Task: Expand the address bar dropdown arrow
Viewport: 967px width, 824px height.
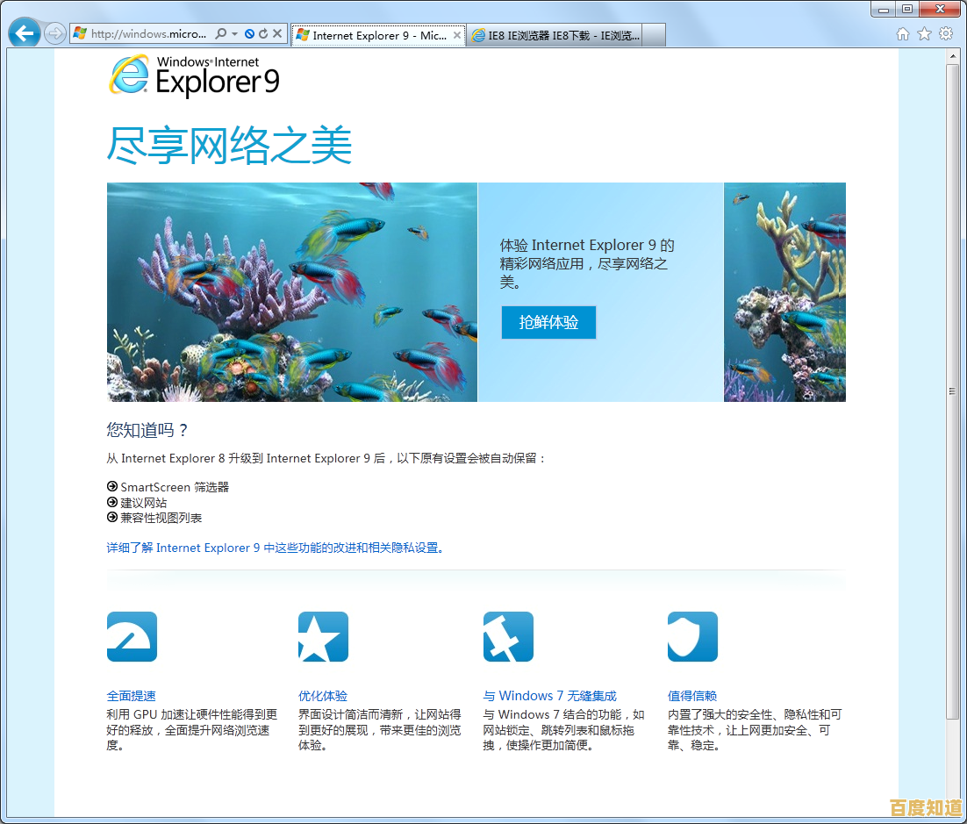Action: point(234,34)
